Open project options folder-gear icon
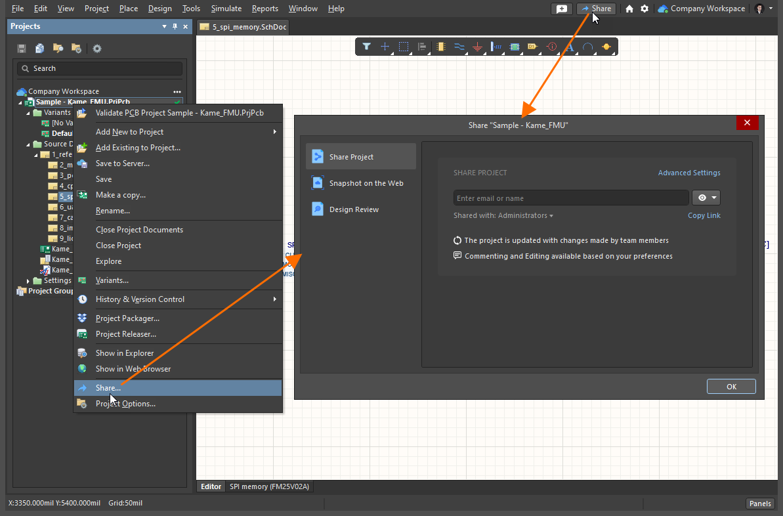This screenshot has height=516, width=783. [x=76, y=49]
